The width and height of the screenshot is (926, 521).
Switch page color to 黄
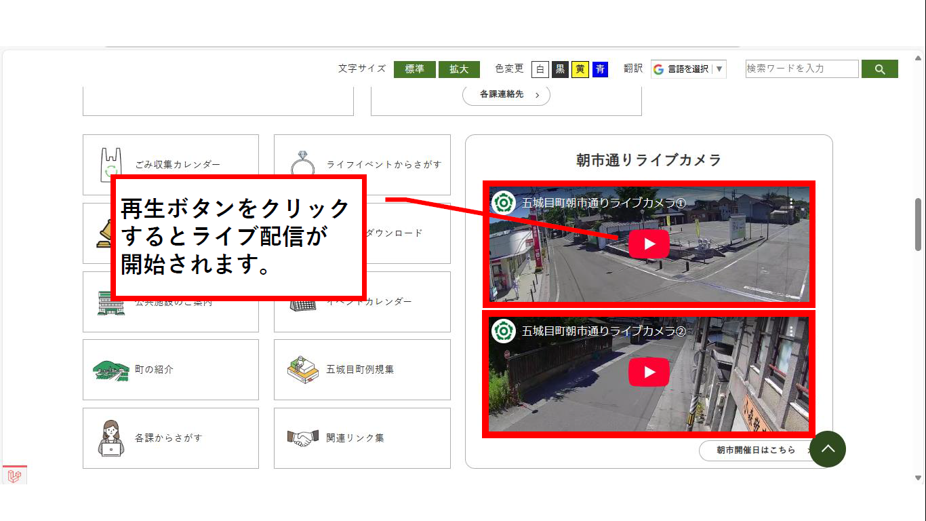[580, 69]
